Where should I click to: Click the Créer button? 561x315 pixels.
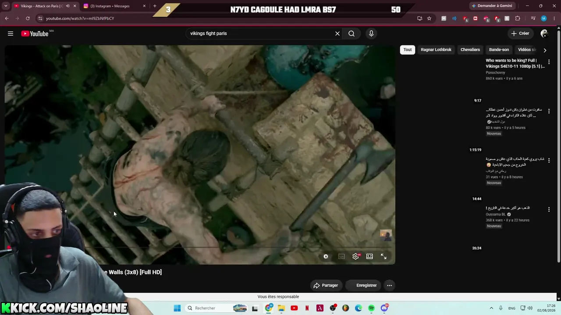[x=520, y=33]
